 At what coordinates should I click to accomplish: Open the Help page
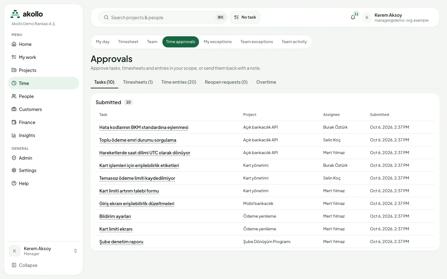(43, 184)
